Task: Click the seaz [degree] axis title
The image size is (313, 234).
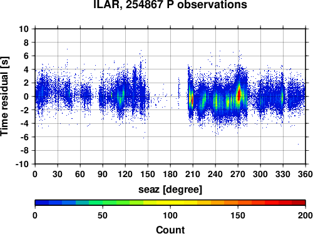Action: pos(170,190)
